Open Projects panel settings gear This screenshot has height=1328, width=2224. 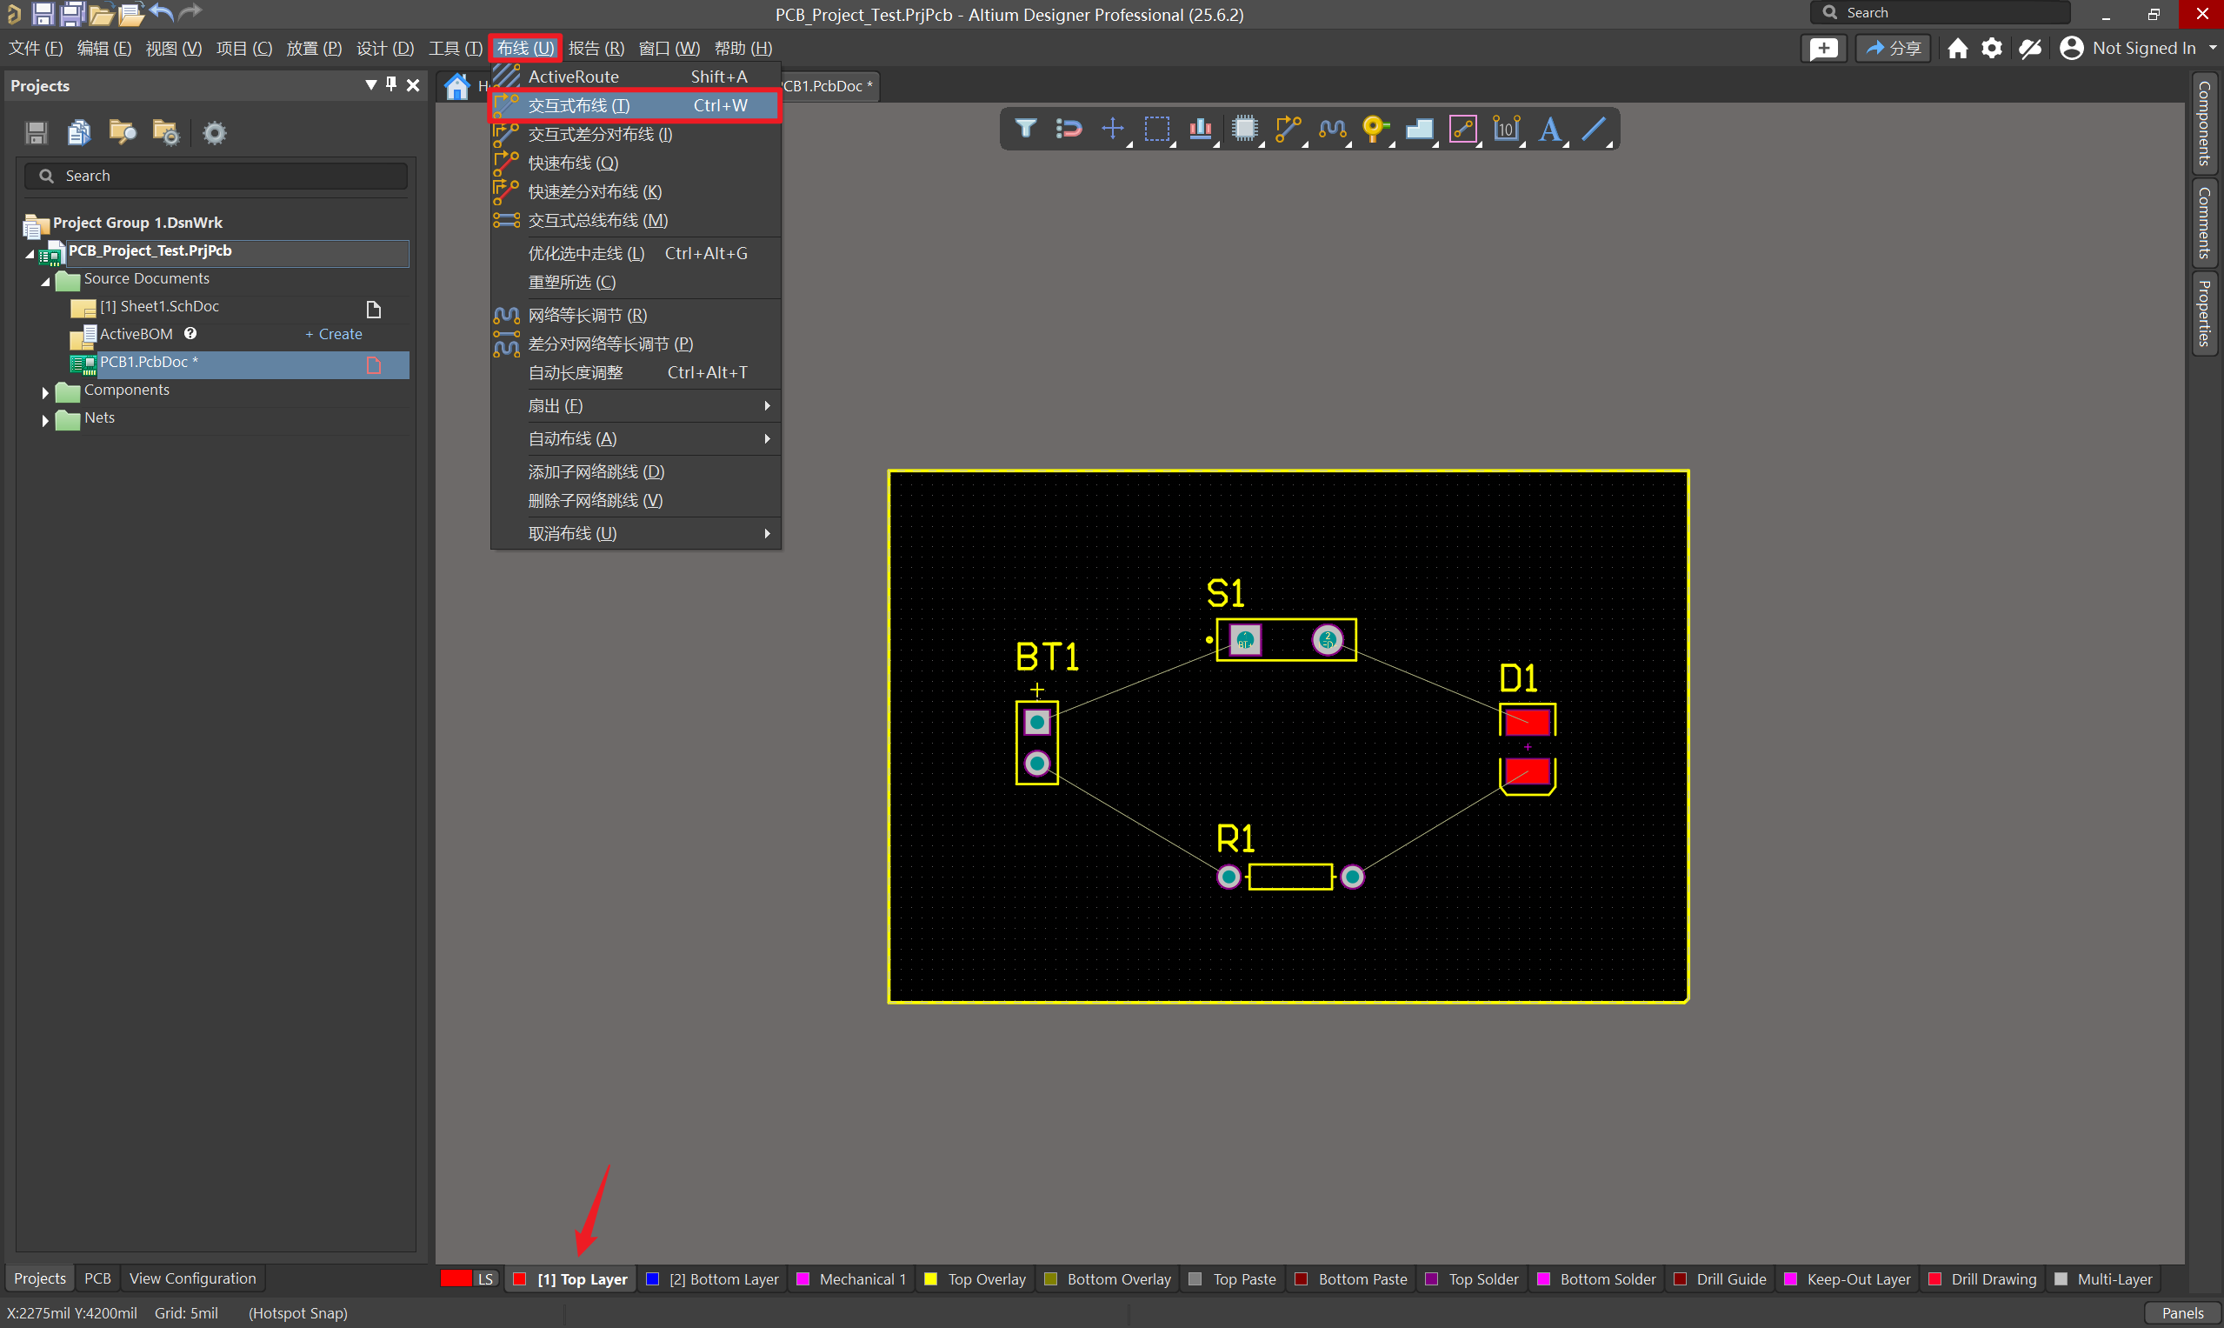coord(214,133)
